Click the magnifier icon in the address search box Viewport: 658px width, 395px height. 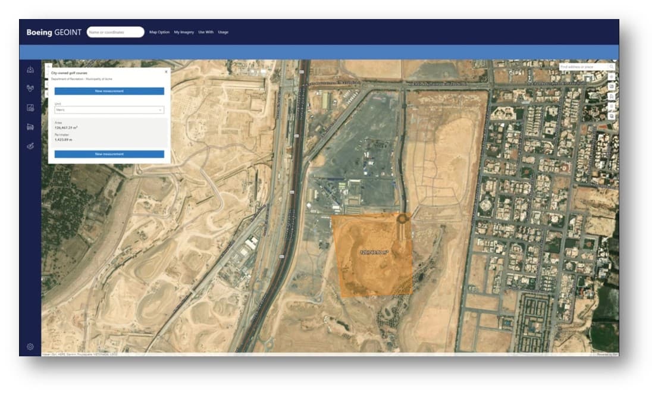pyautogui.click(x=611, y=67)
